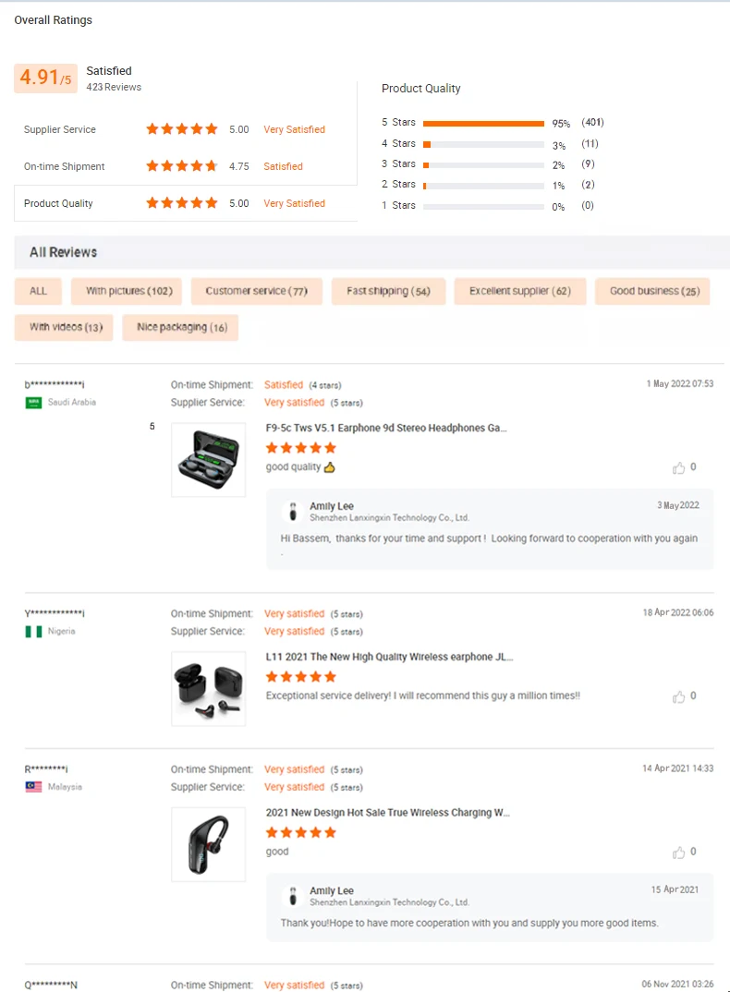The width and height of the screenshot is (730, 992).
Task: Filter by Nice packaging (16)
Action: coord(180,327)
